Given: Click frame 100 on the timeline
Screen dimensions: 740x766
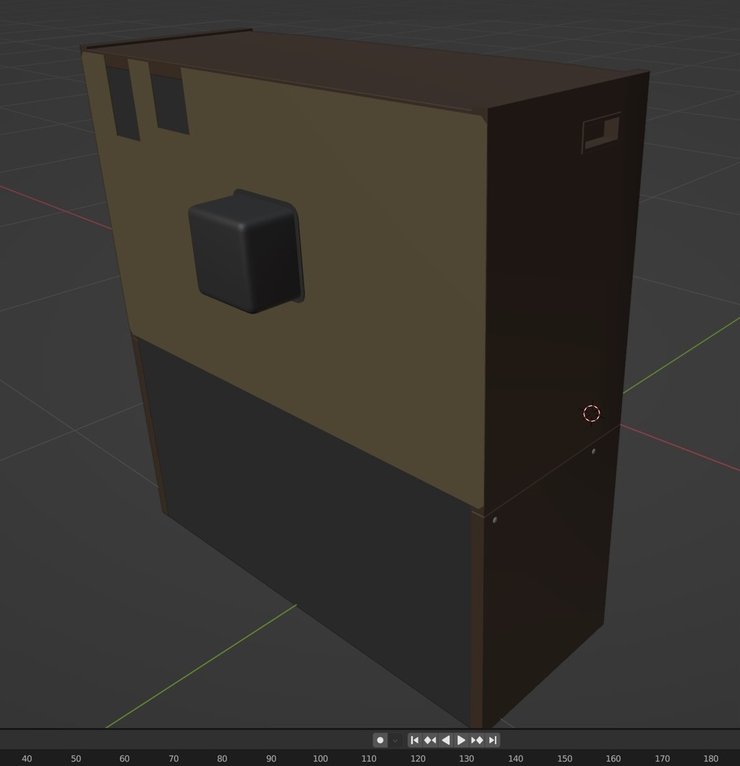Looking at the screenshot, I should point(320,759).
